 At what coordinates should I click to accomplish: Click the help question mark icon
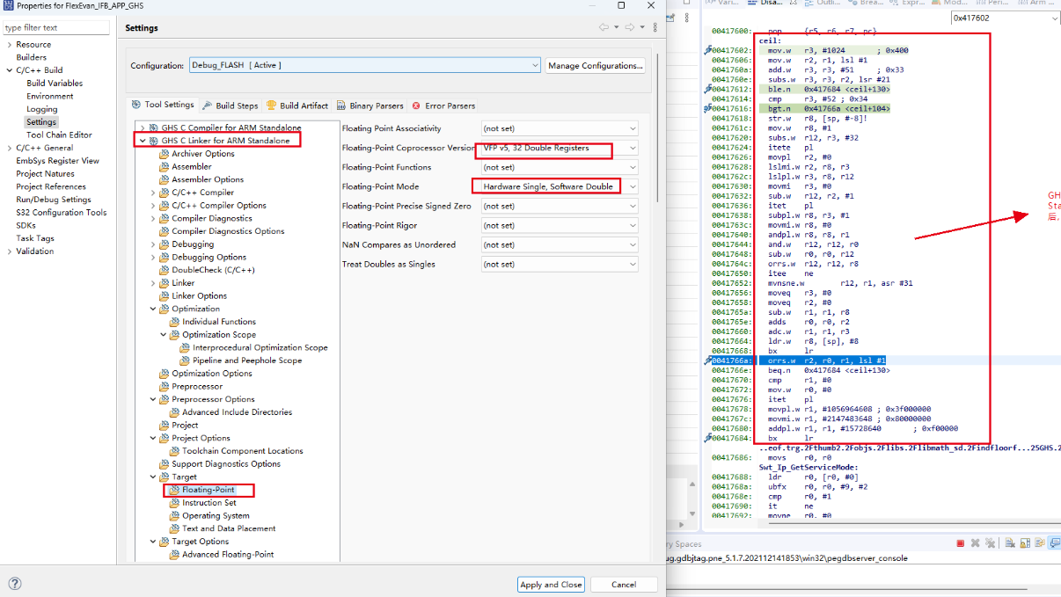pyautogui.click(x=15, y=583)
